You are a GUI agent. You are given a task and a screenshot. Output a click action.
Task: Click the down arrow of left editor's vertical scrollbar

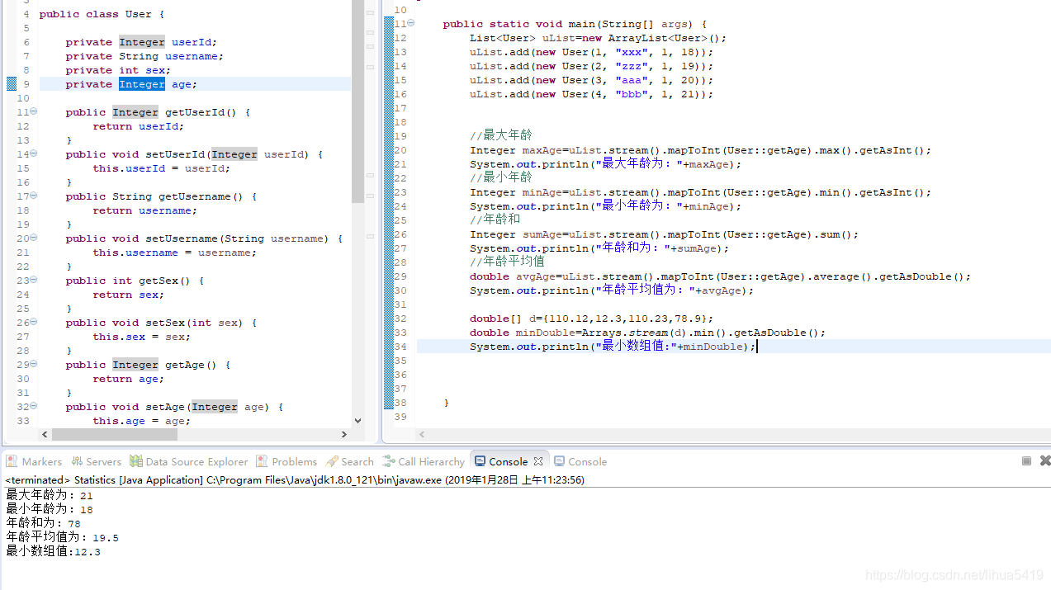click(357, 420)
